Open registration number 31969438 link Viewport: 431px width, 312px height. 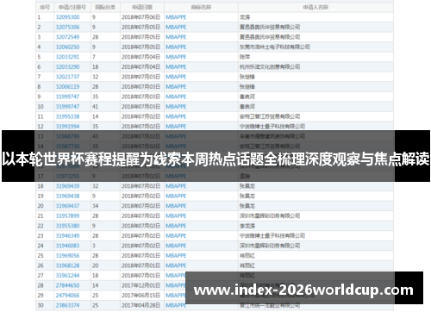click(67, 197)
